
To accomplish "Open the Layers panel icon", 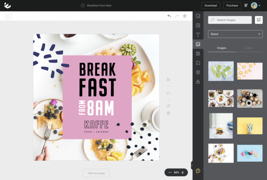I will click(198, 72).
